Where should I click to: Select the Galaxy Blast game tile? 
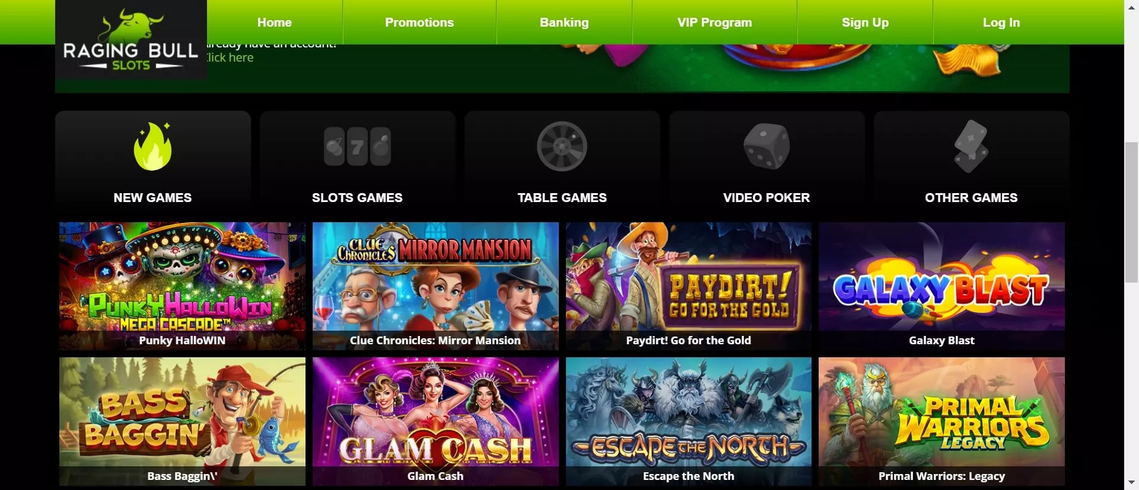pyautogui.click(x=941, y=286)
